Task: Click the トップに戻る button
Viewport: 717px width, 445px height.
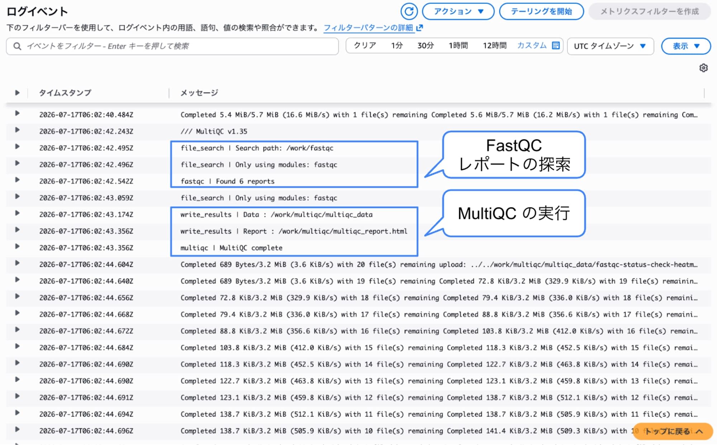Action: click(x=673, y=431)
